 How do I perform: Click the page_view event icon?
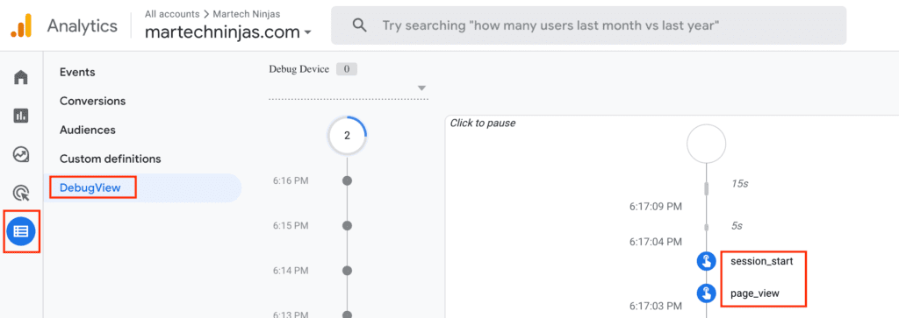click(706, 294)
